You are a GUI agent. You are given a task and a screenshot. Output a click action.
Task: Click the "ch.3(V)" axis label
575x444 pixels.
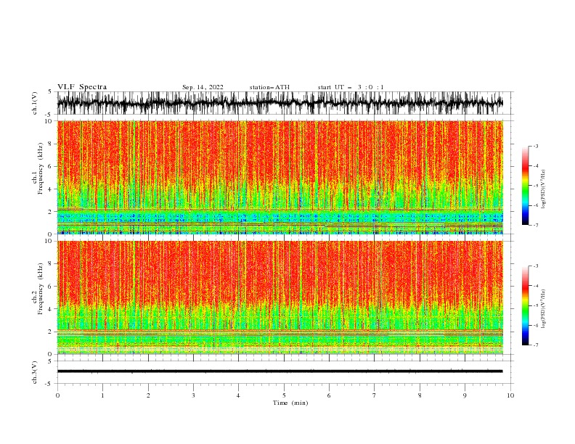click(x=35, y=372)
